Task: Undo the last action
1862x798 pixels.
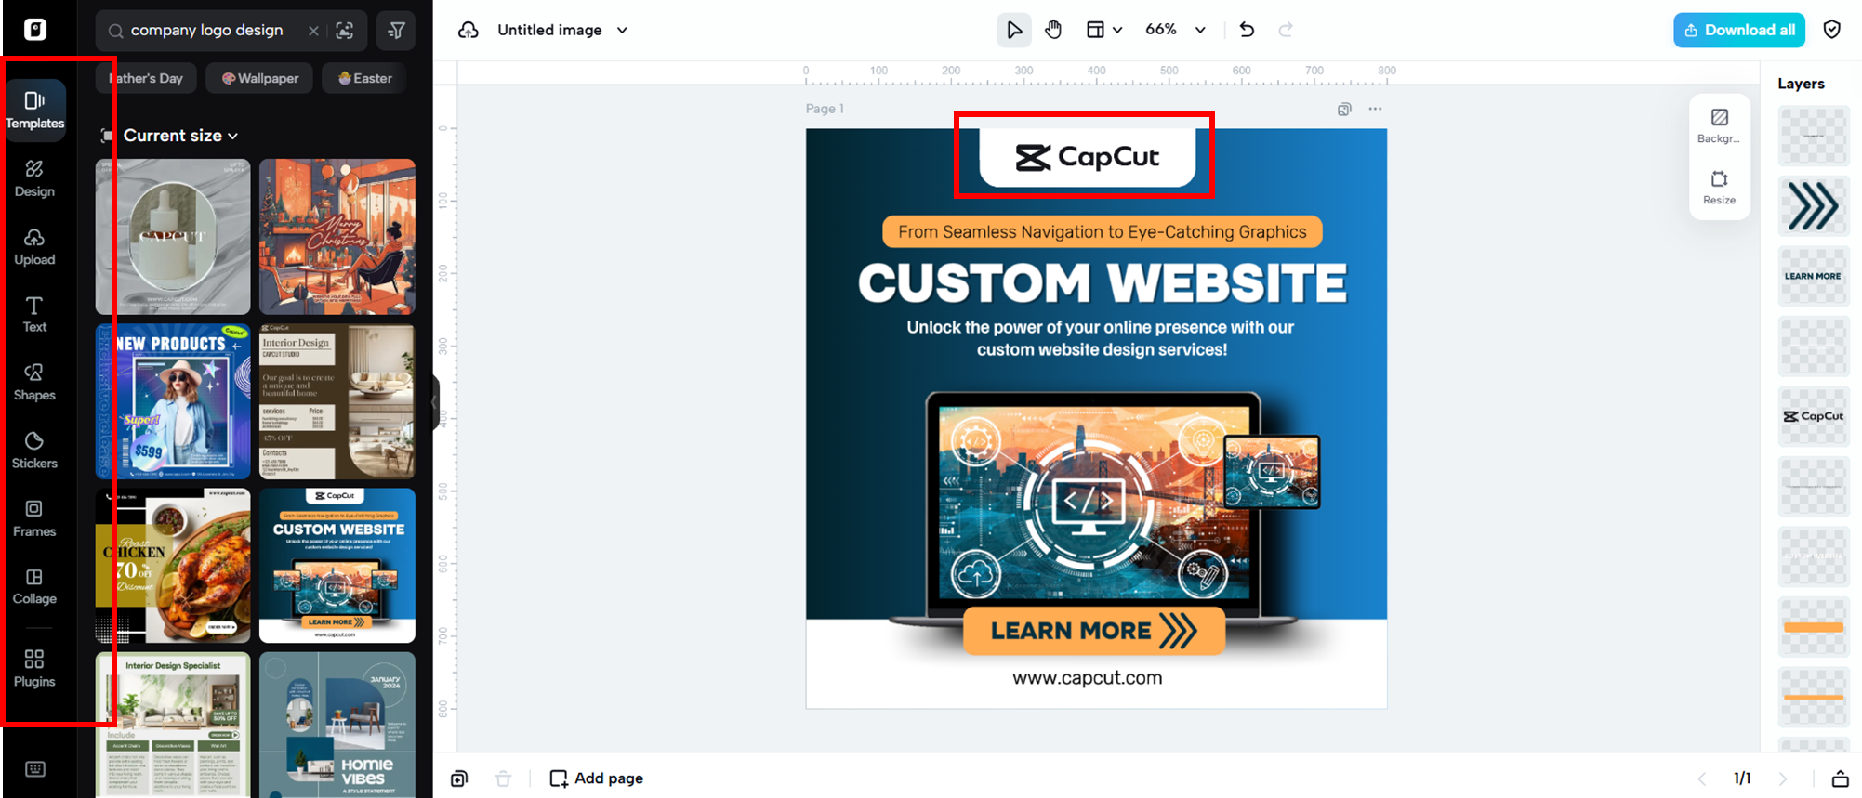Action: coord(1248,30)
